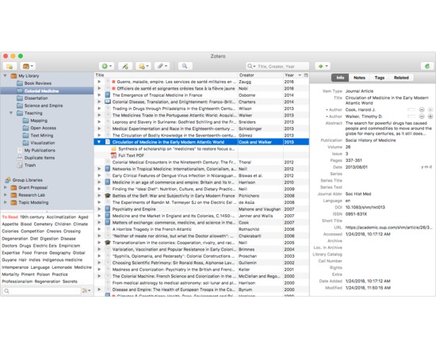Open the academic.oup.com URL field
This screenshot has width=436, height=349.
click(388, 228)
